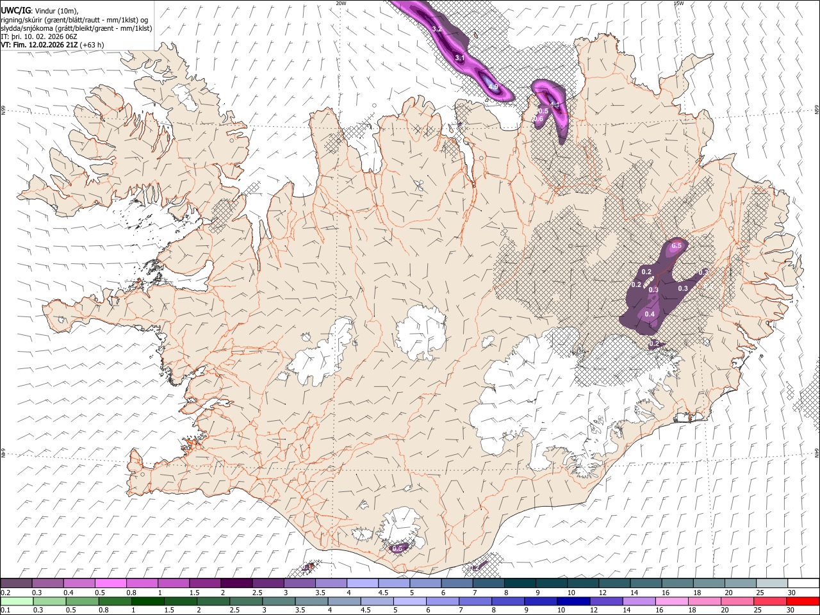Click the 0.4 value on the eastern map patch
Screen dimensions: 820x615
pyautogui.click(x=650, y=314)
